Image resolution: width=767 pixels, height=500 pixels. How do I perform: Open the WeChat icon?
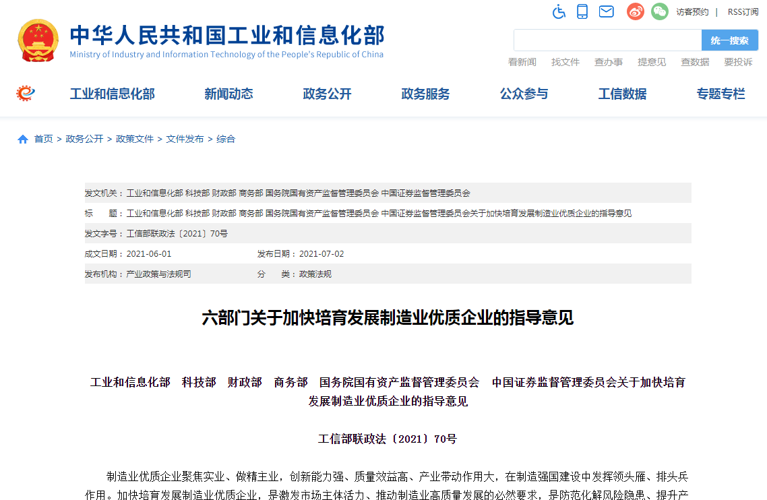coord(659,11)
